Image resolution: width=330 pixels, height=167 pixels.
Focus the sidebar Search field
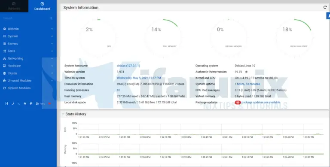[25, 18]
